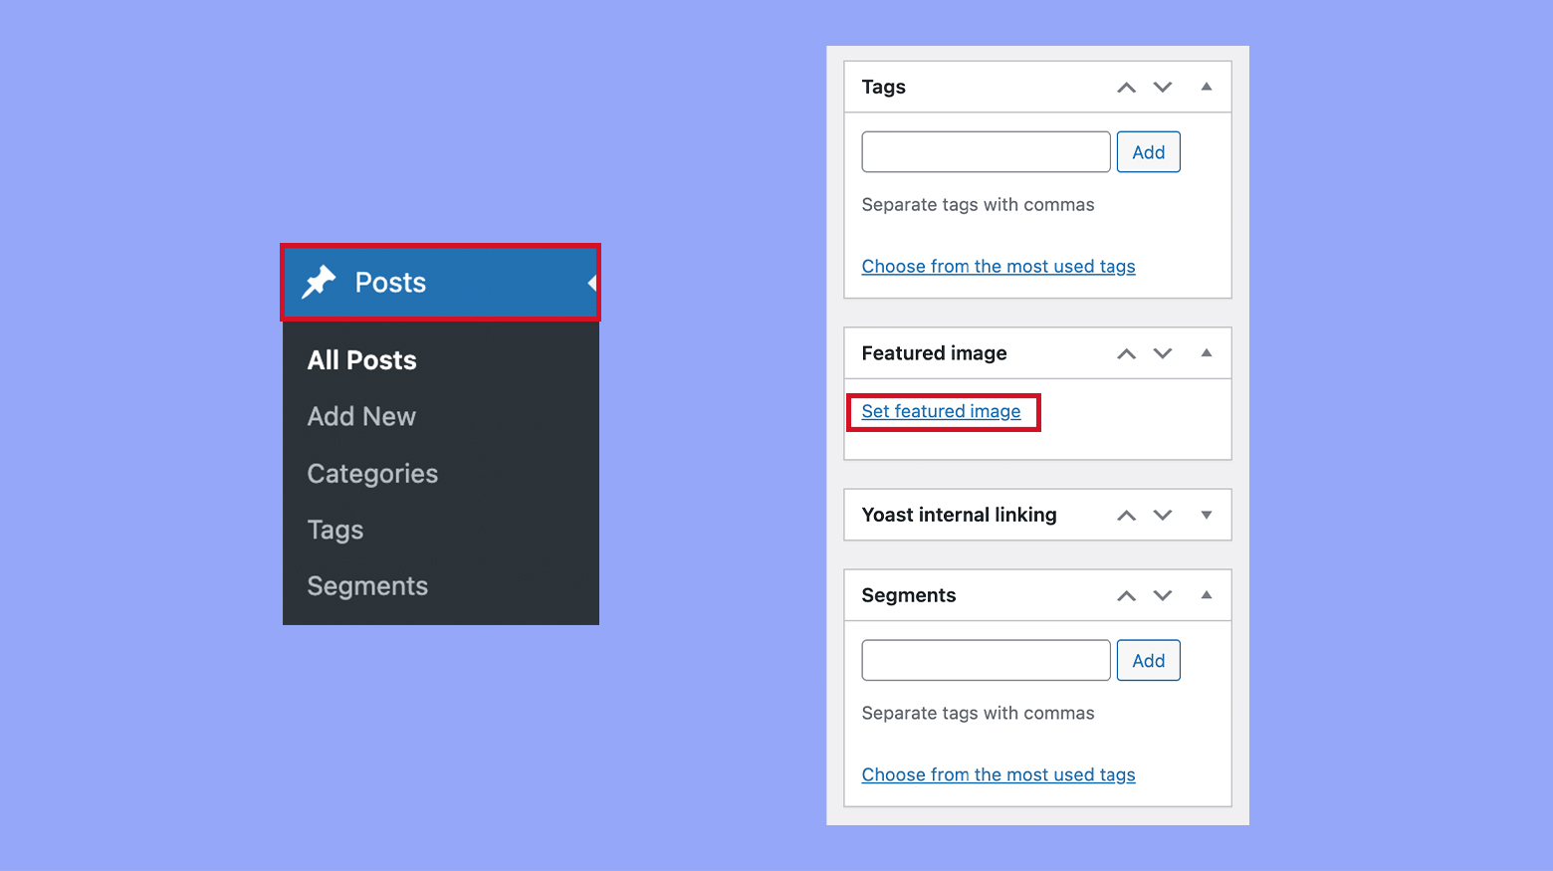Move the Segments panel up
Image resolution: width=1553 pixels, height=871 pixels.
pos(1126,594)
